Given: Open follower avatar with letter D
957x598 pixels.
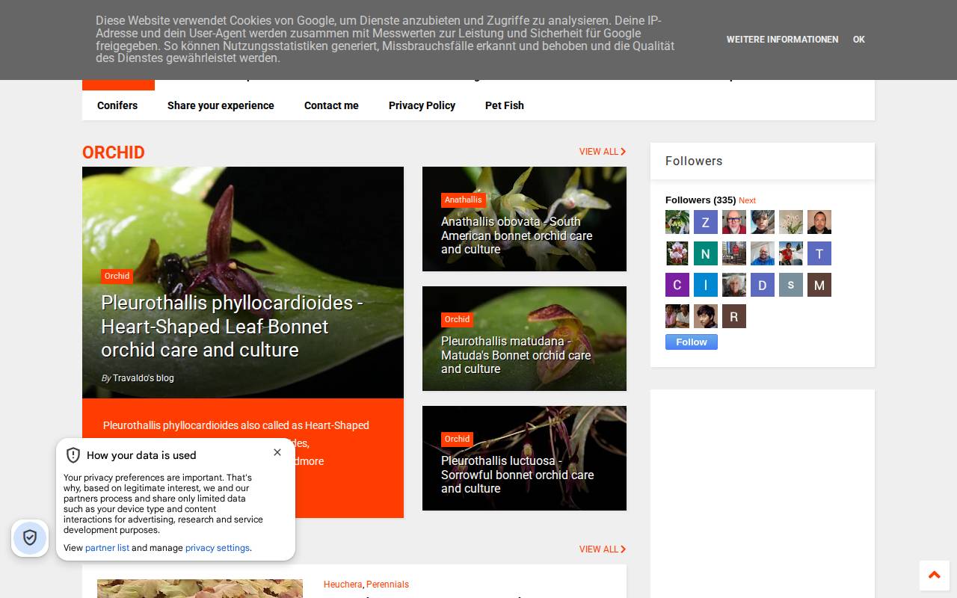Looking at the screenshot, I should pos(763,285).
